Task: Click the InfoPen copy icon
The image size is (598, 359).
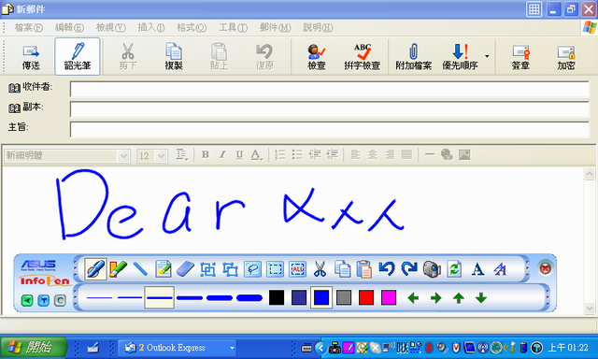Action: click(342, 269)
